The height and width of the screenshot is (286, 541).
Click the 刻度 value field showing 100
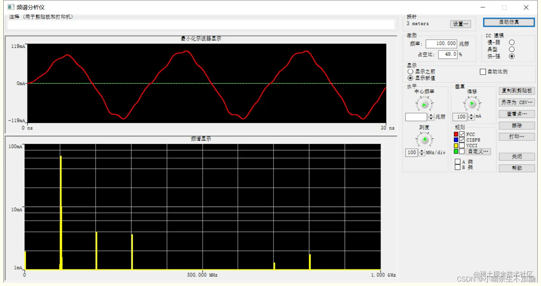[412, 153]
